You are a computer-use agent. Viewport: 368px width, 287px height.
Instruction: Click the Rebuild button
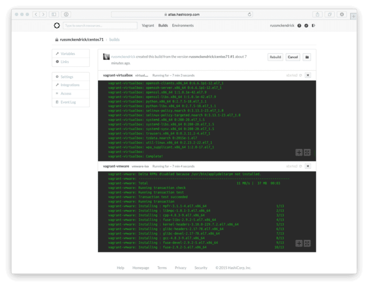click(276, 57)
